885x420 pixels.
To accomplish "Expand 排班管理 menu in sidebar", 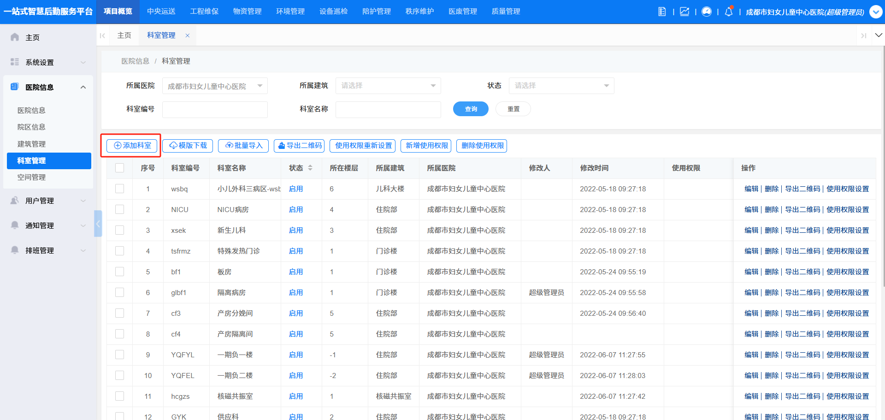I will coord(83,250).
